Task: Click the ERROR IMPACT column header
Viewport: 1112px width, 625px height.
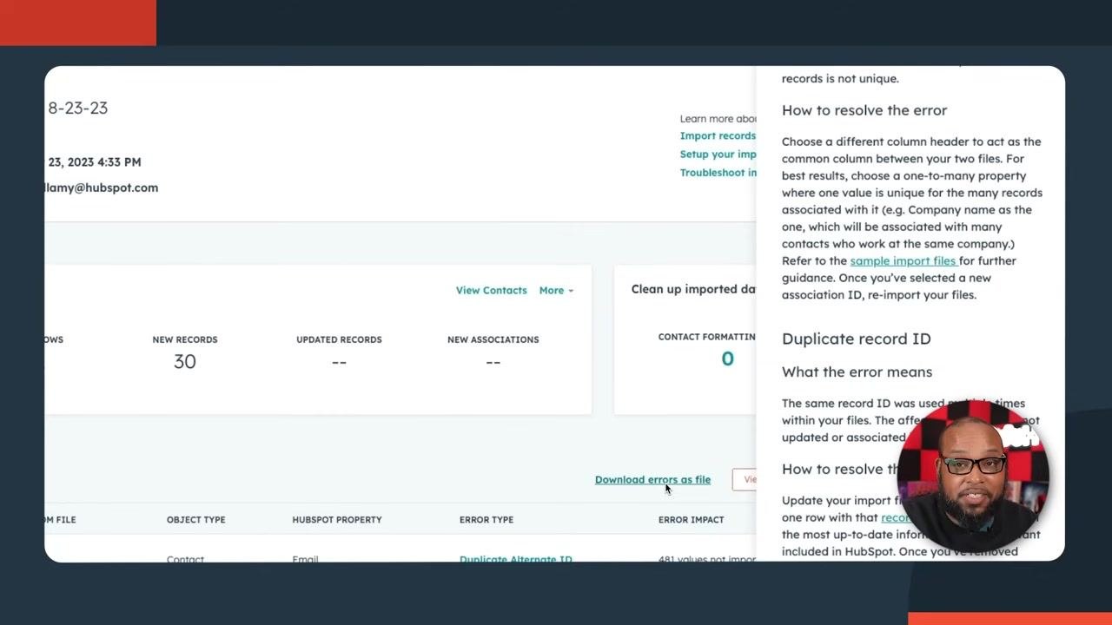Action: pos(691,519)
